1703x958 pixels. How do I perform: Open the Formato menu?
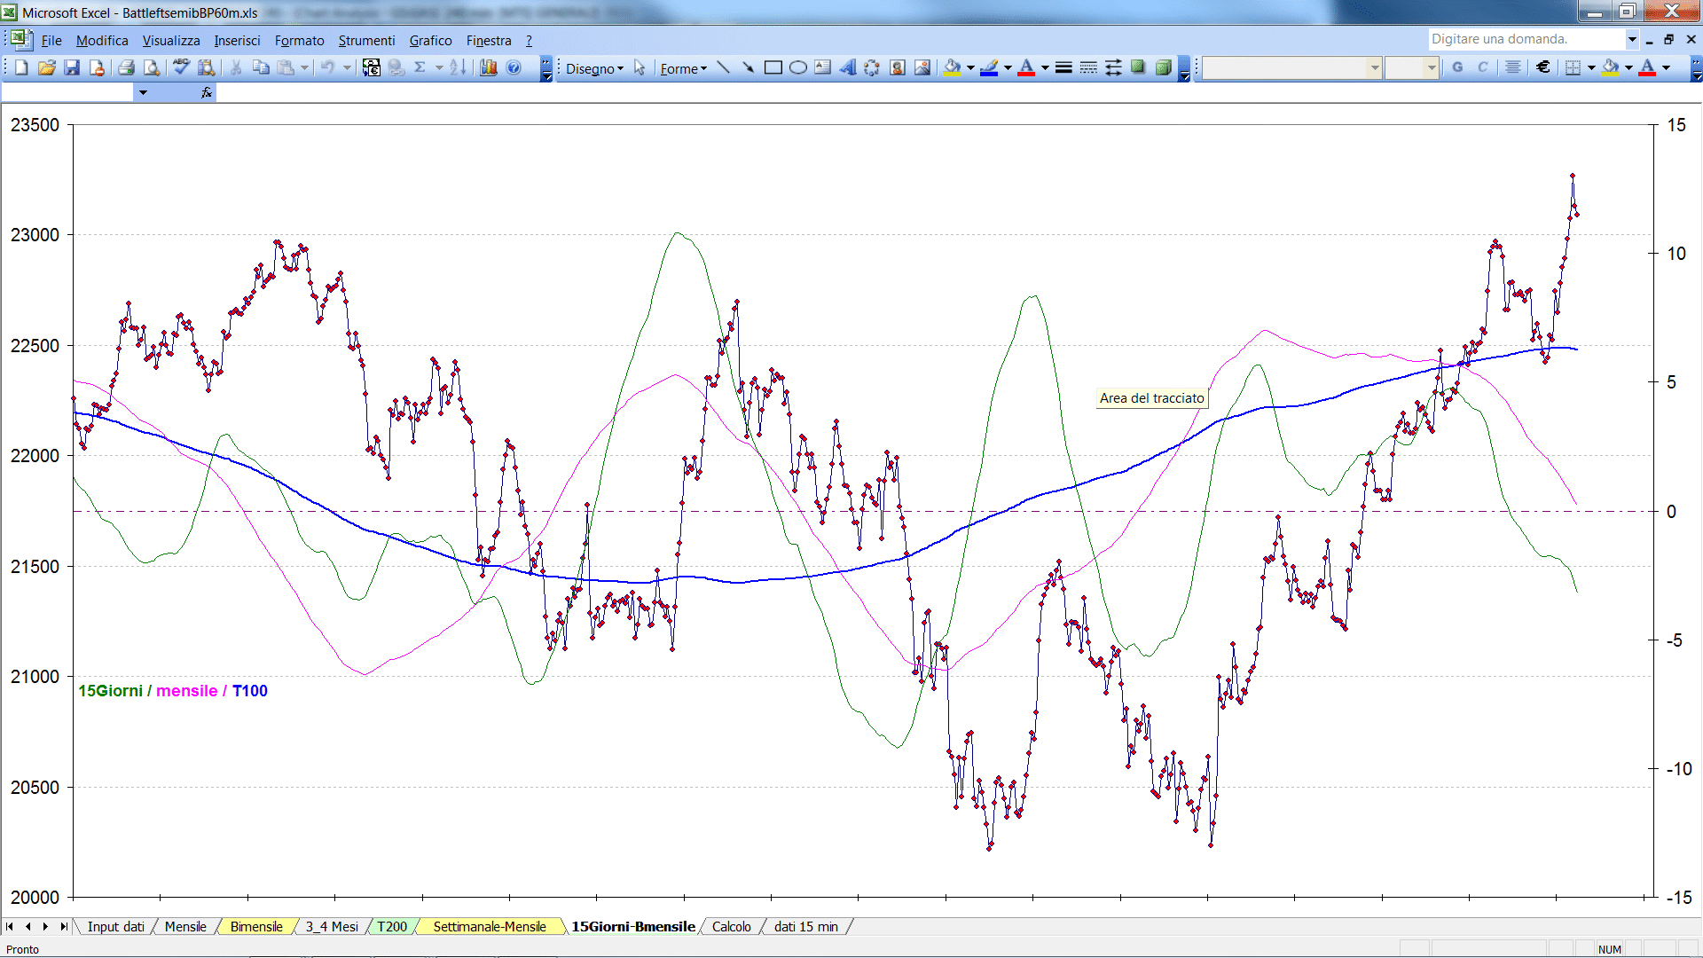(300, 41)
